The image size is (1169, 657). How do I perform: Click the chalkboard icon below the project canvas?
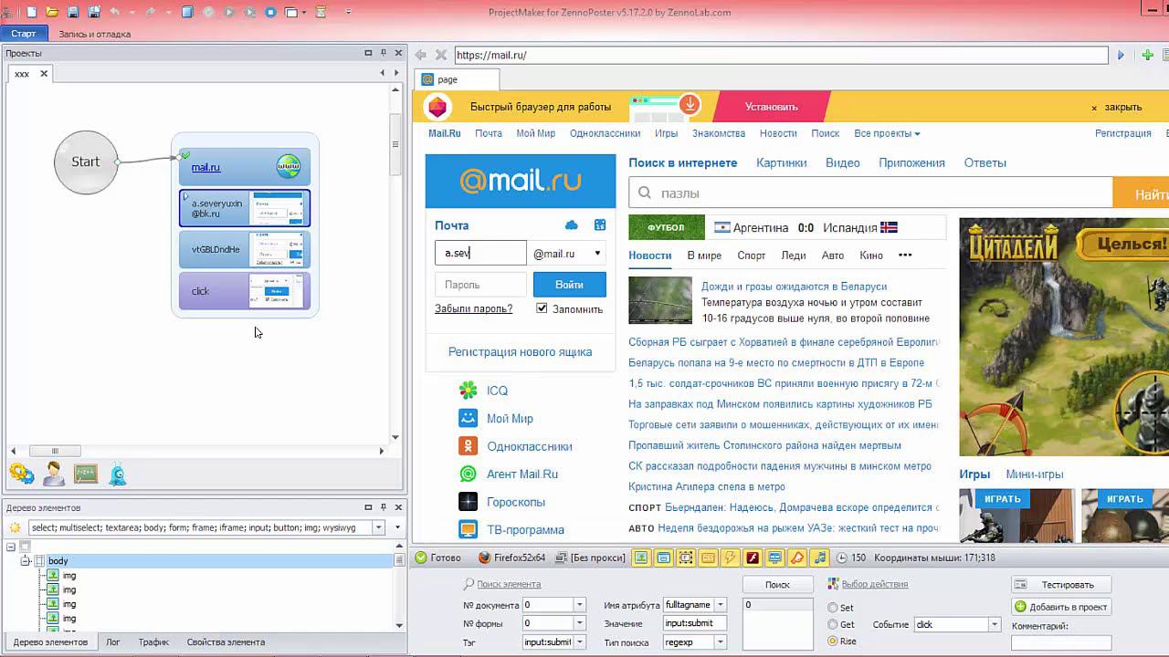click(x=85, y=474)
